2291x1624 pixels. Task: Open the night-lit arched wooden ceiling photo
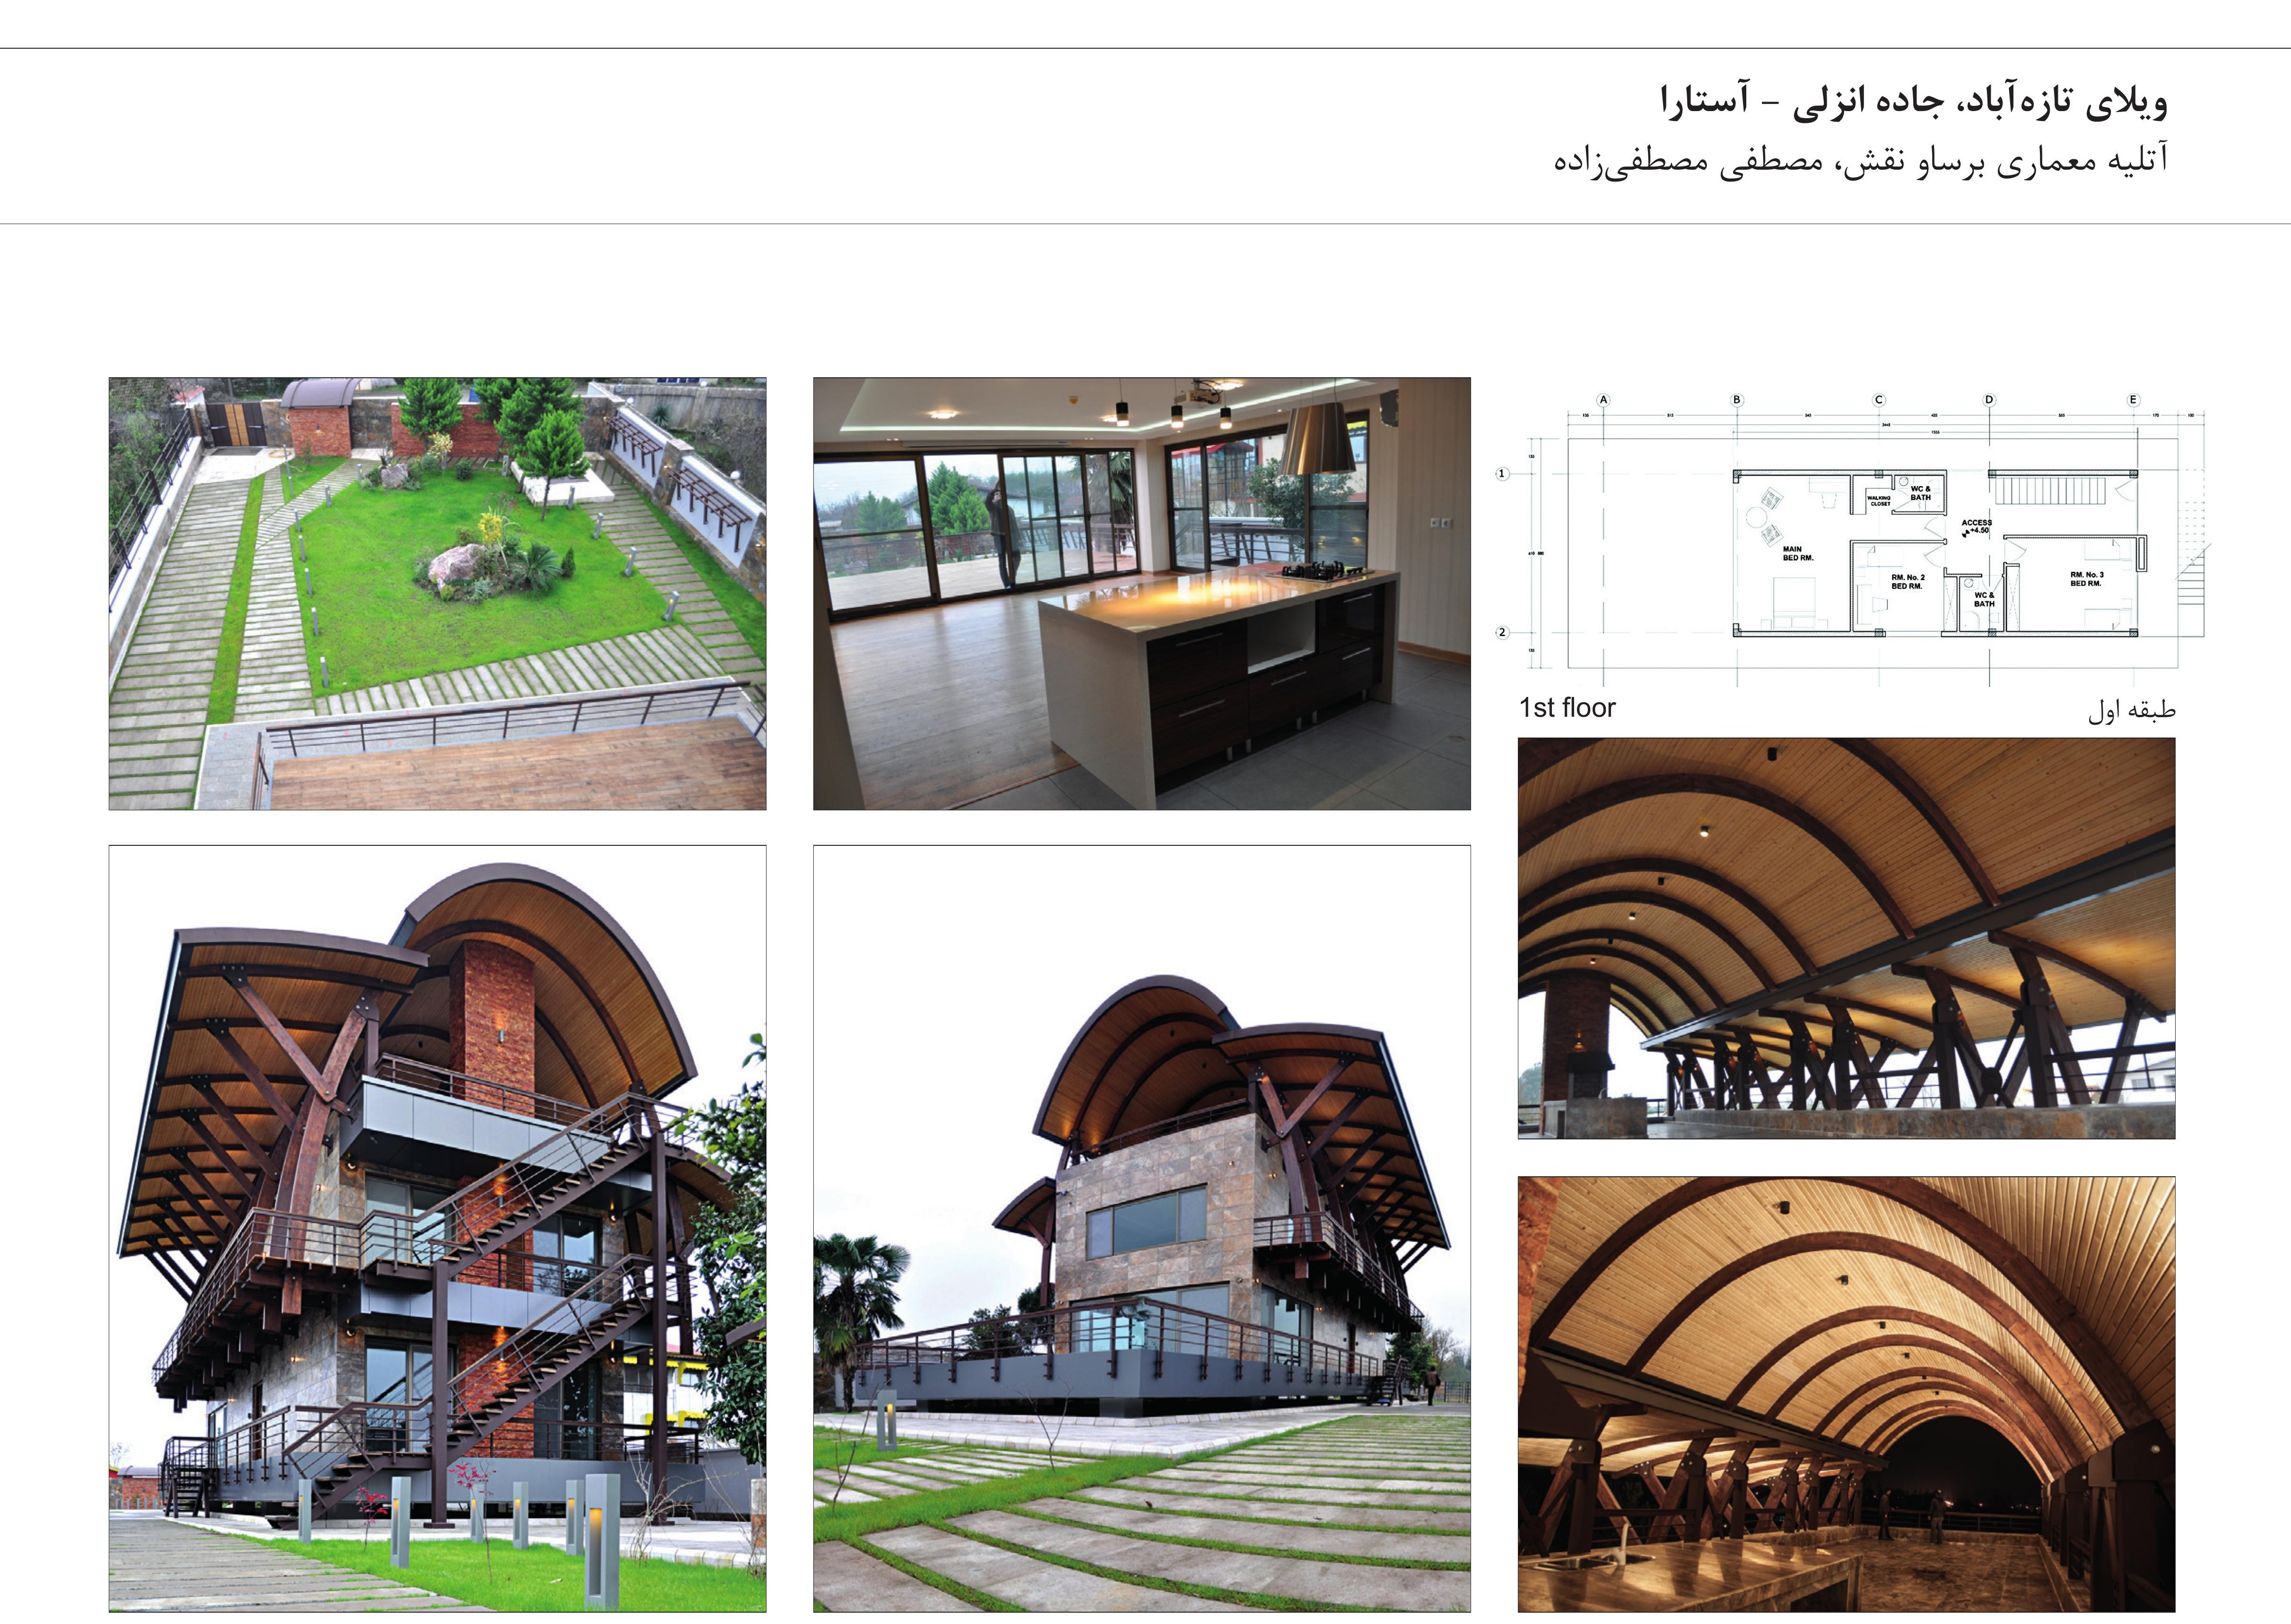tap(1846, 1394)
